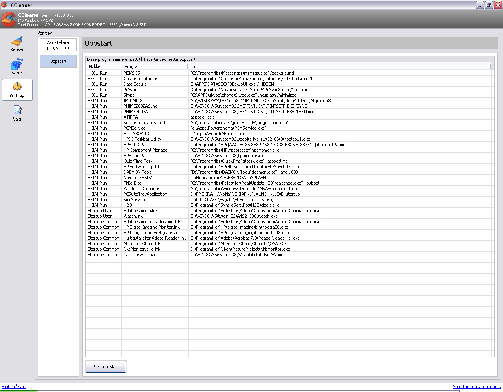This screenshot has height=392, width=503.
Task: Select the Creative Detector entry
Action: click(x=290, y=79)
